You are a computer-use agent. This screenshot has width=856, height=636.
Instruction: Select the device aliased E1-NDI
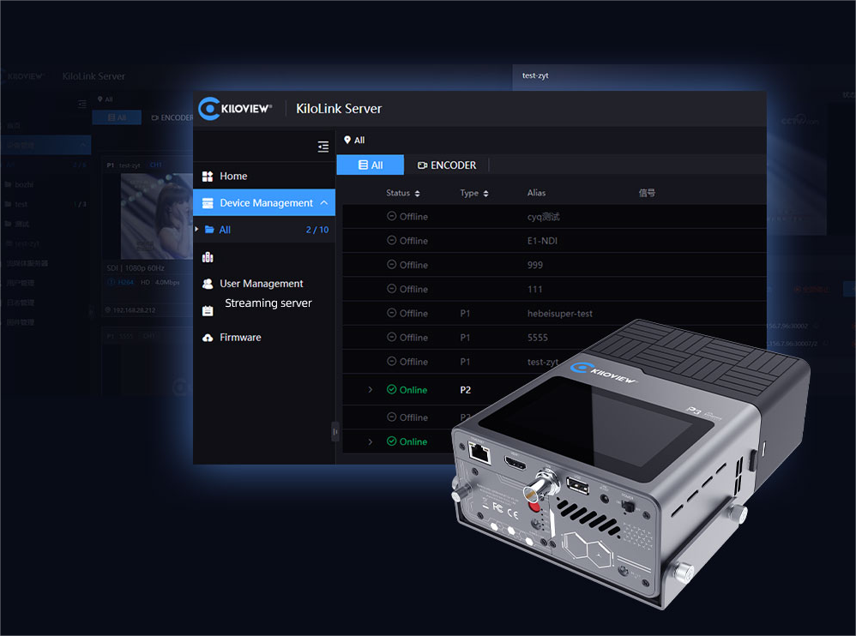pos(542,241)
